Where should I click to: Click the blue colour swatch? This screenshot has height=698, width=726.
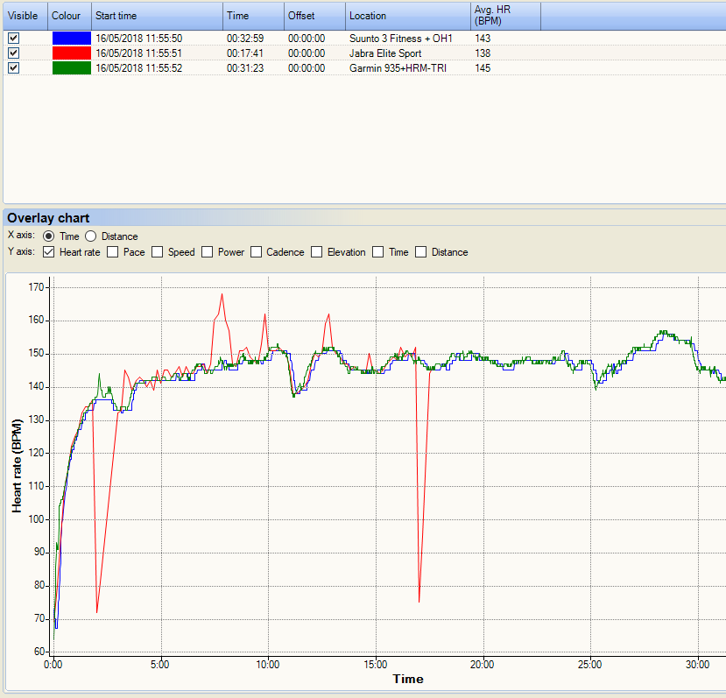tap(72, 38)
